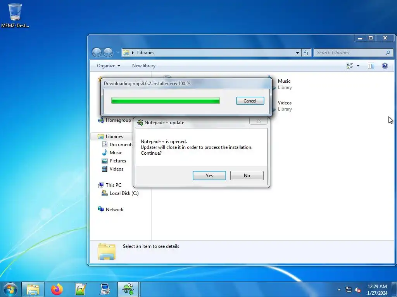Click the This PC computer icon
Screen dimensions: 397x297
click(x=101, y=185)
